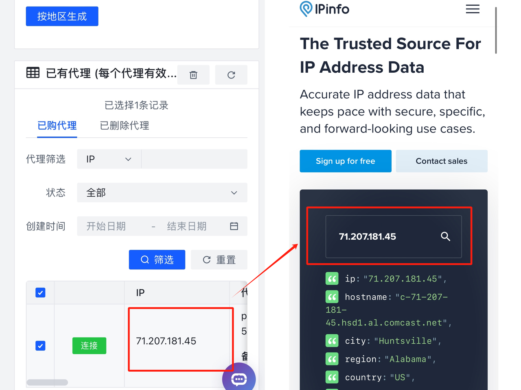Viewport: 521px width, 390px height.
Task: Click the IPinfo search magnifier icon
Action: coord(446,236)
